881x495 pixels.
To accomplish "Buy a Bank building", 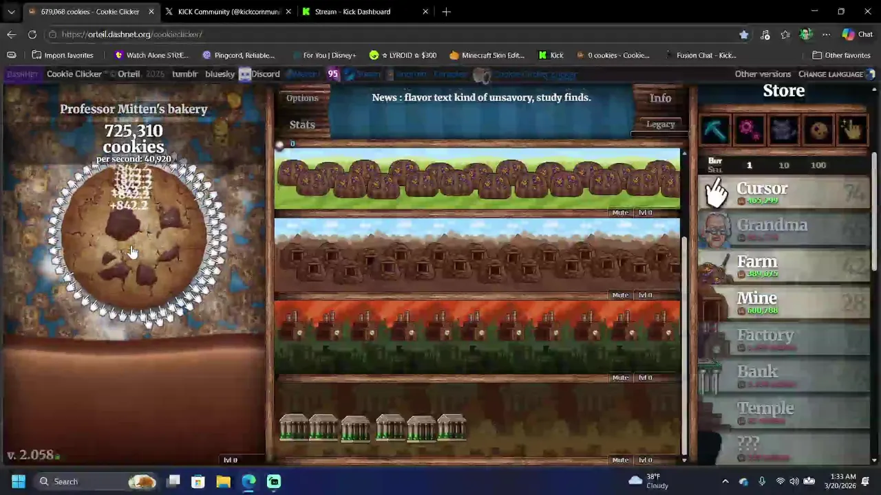I will click(x=784, y=375).
